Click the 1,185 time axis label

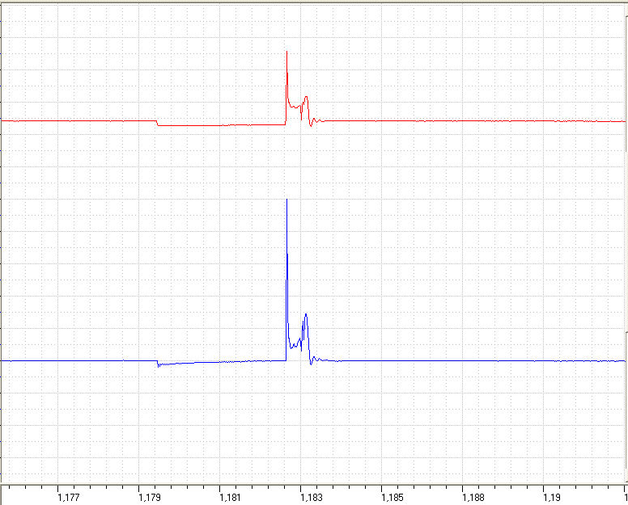[392, 498]
